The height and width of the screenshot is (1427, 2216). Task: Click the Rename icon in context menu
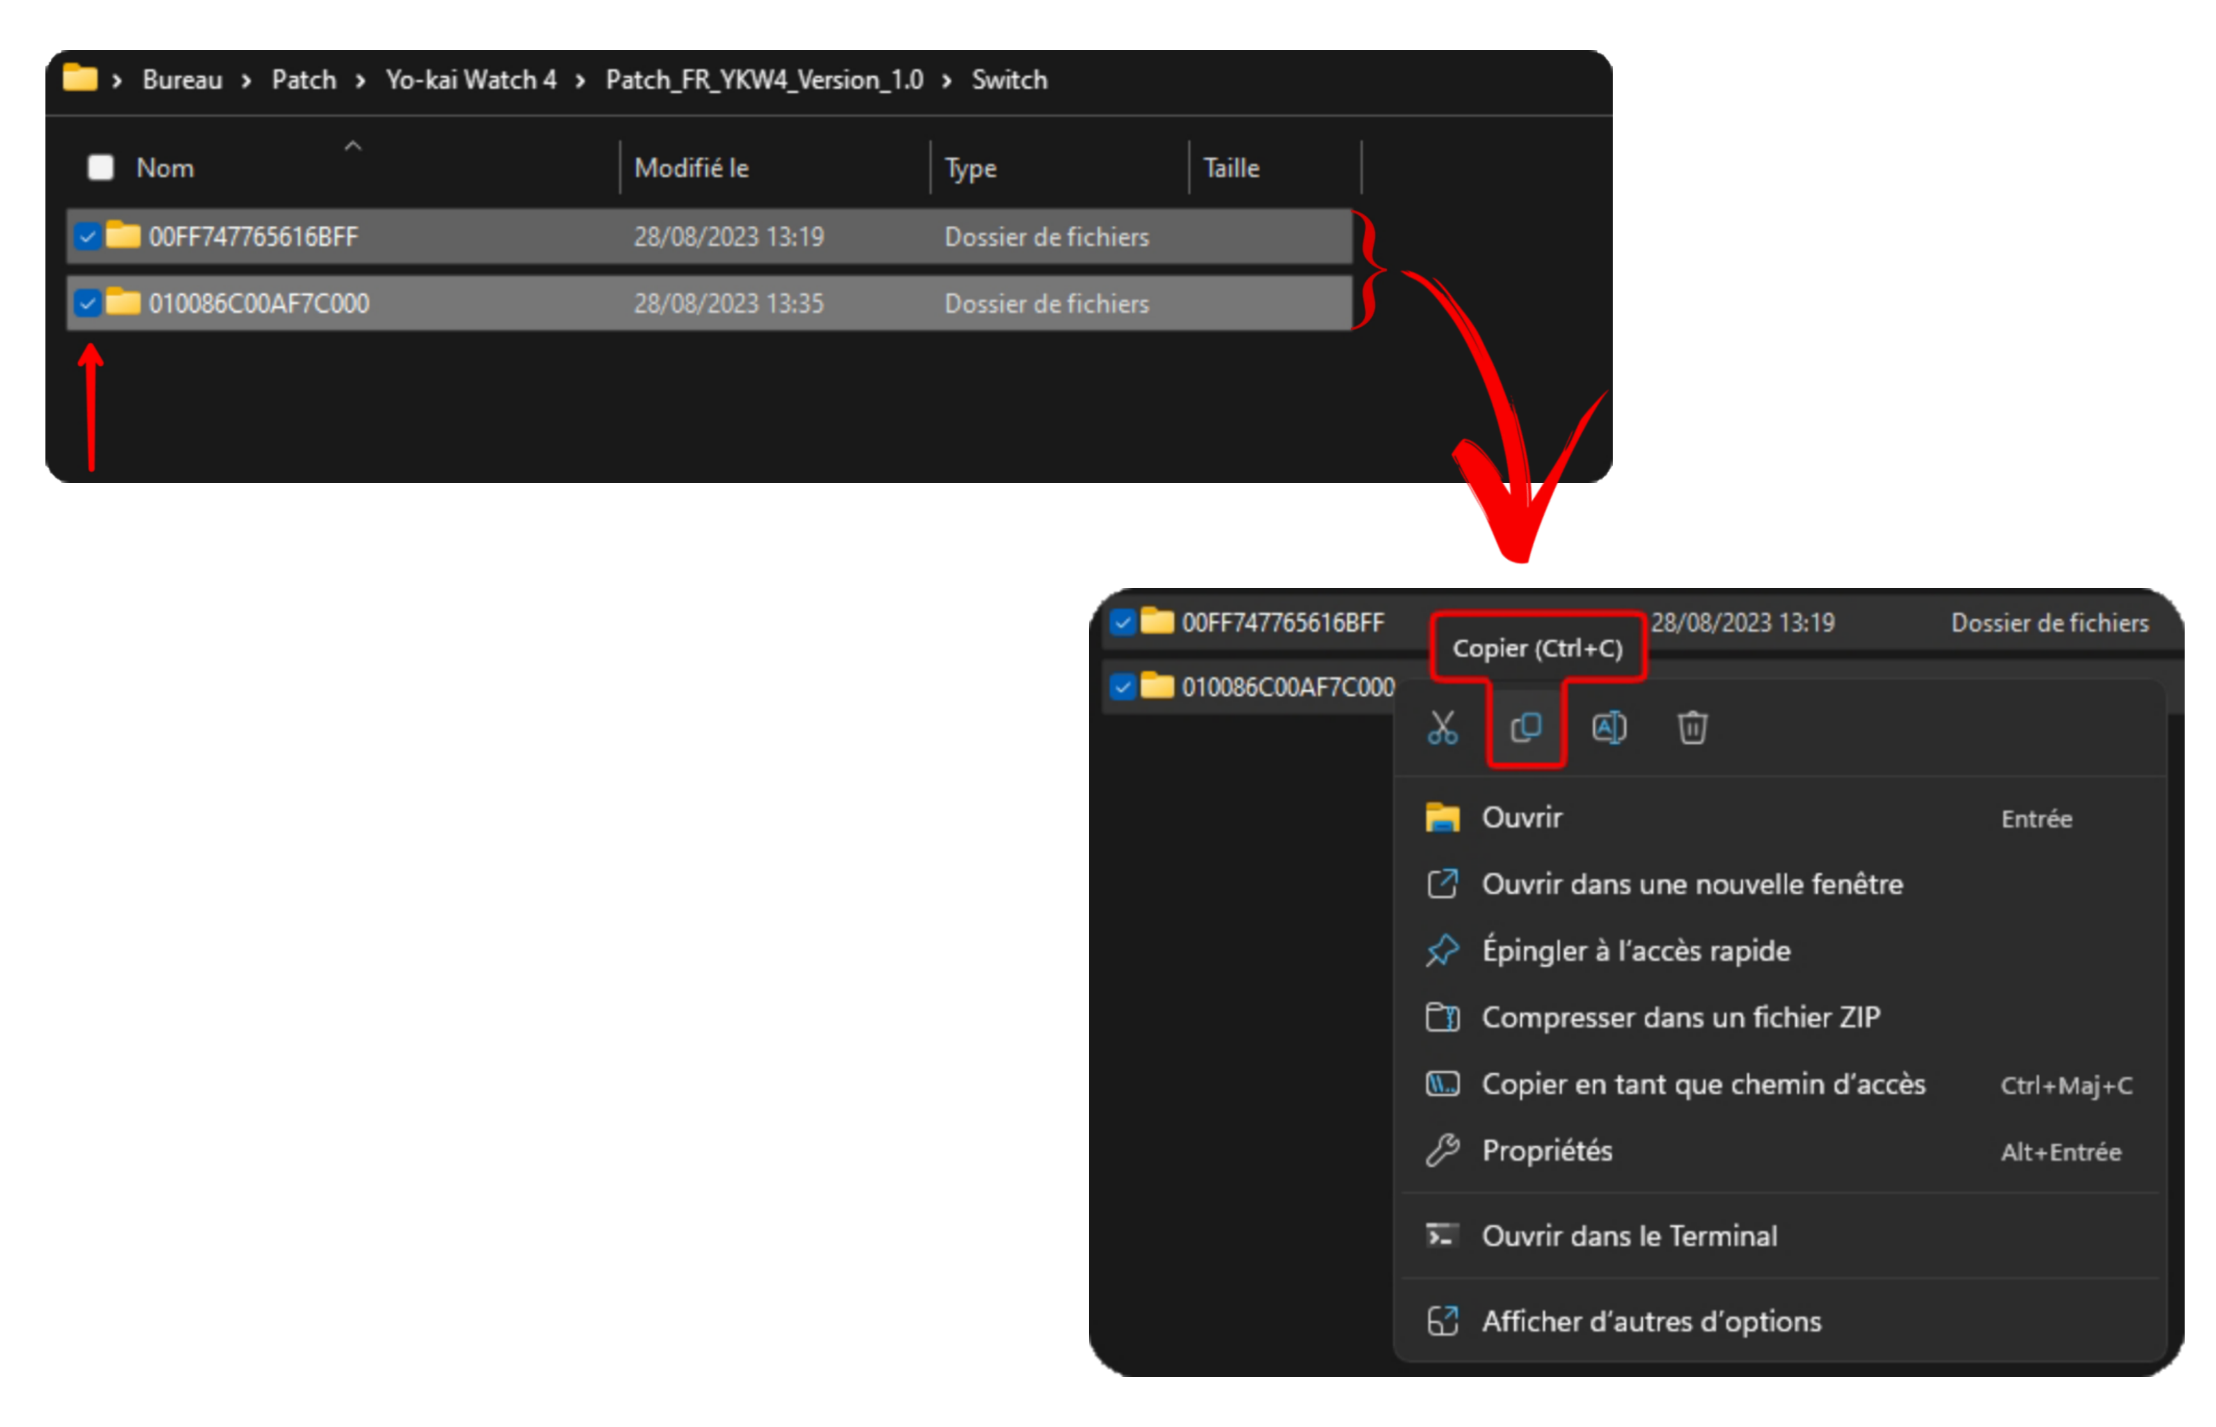coord(1609,727)
